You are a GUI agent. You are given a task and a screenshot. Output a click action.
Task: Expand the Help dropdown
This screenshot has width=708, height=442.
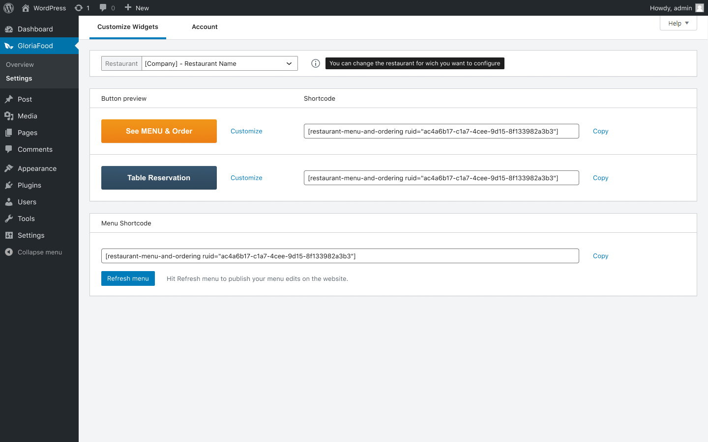(678, 23)
